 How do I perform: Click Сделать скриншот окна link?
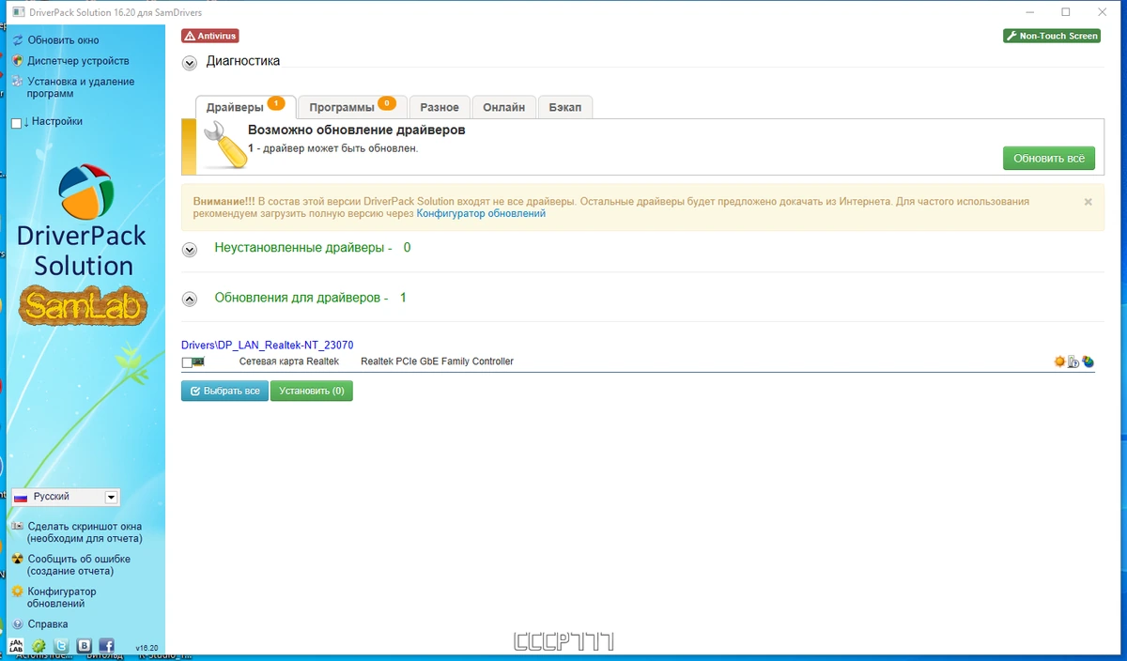click(85, 532)
